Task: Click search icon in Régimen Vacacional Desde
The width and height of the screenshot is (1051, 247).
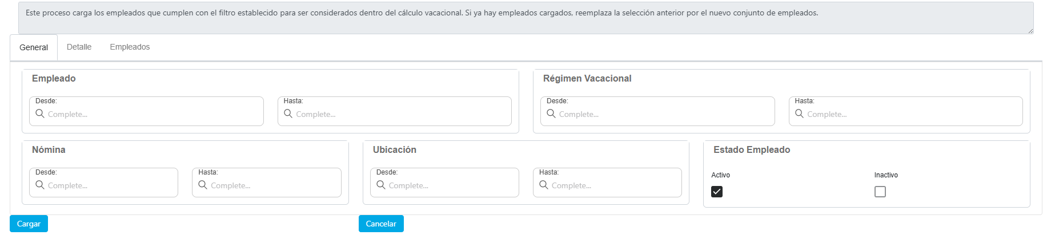Action: [x=551, y=114]
